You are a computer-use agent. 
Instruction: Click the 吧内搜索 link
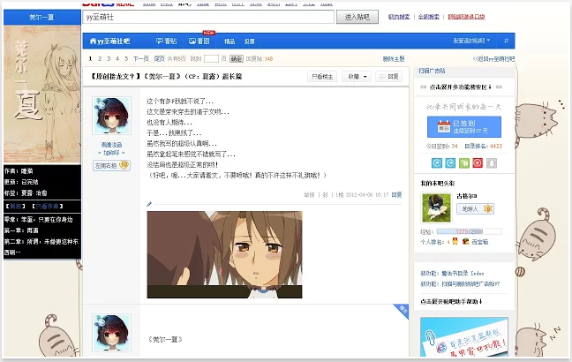[399, 17]
